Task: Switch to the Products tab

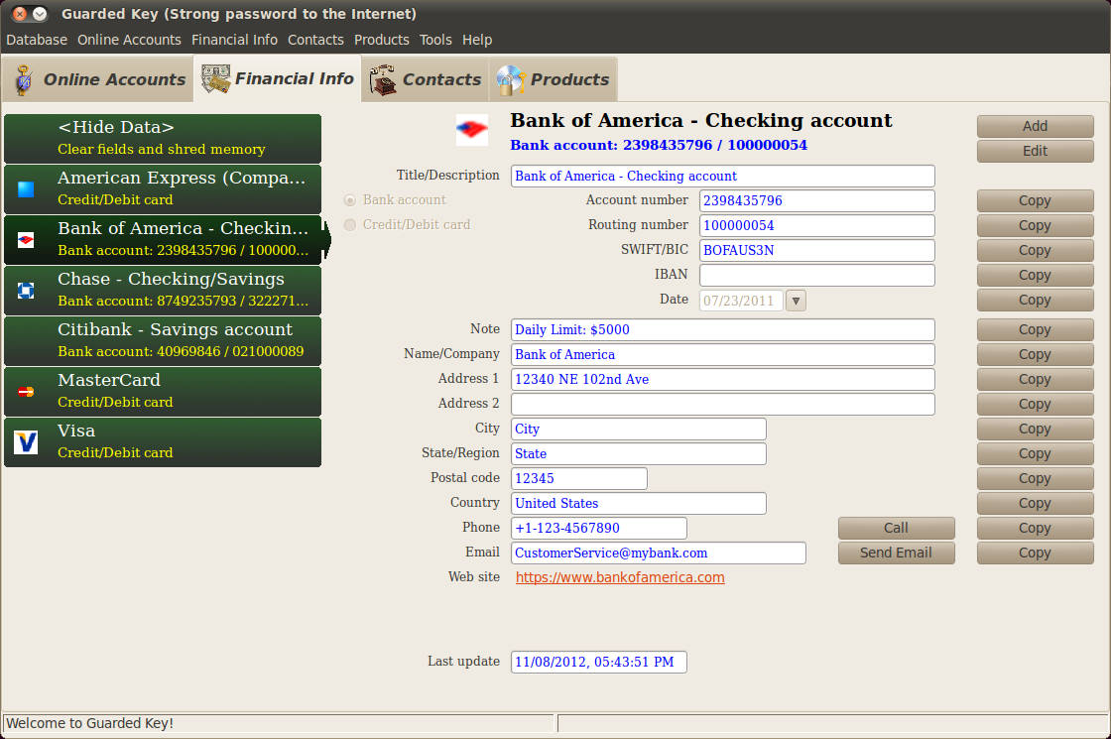Action: coord(554,79)
